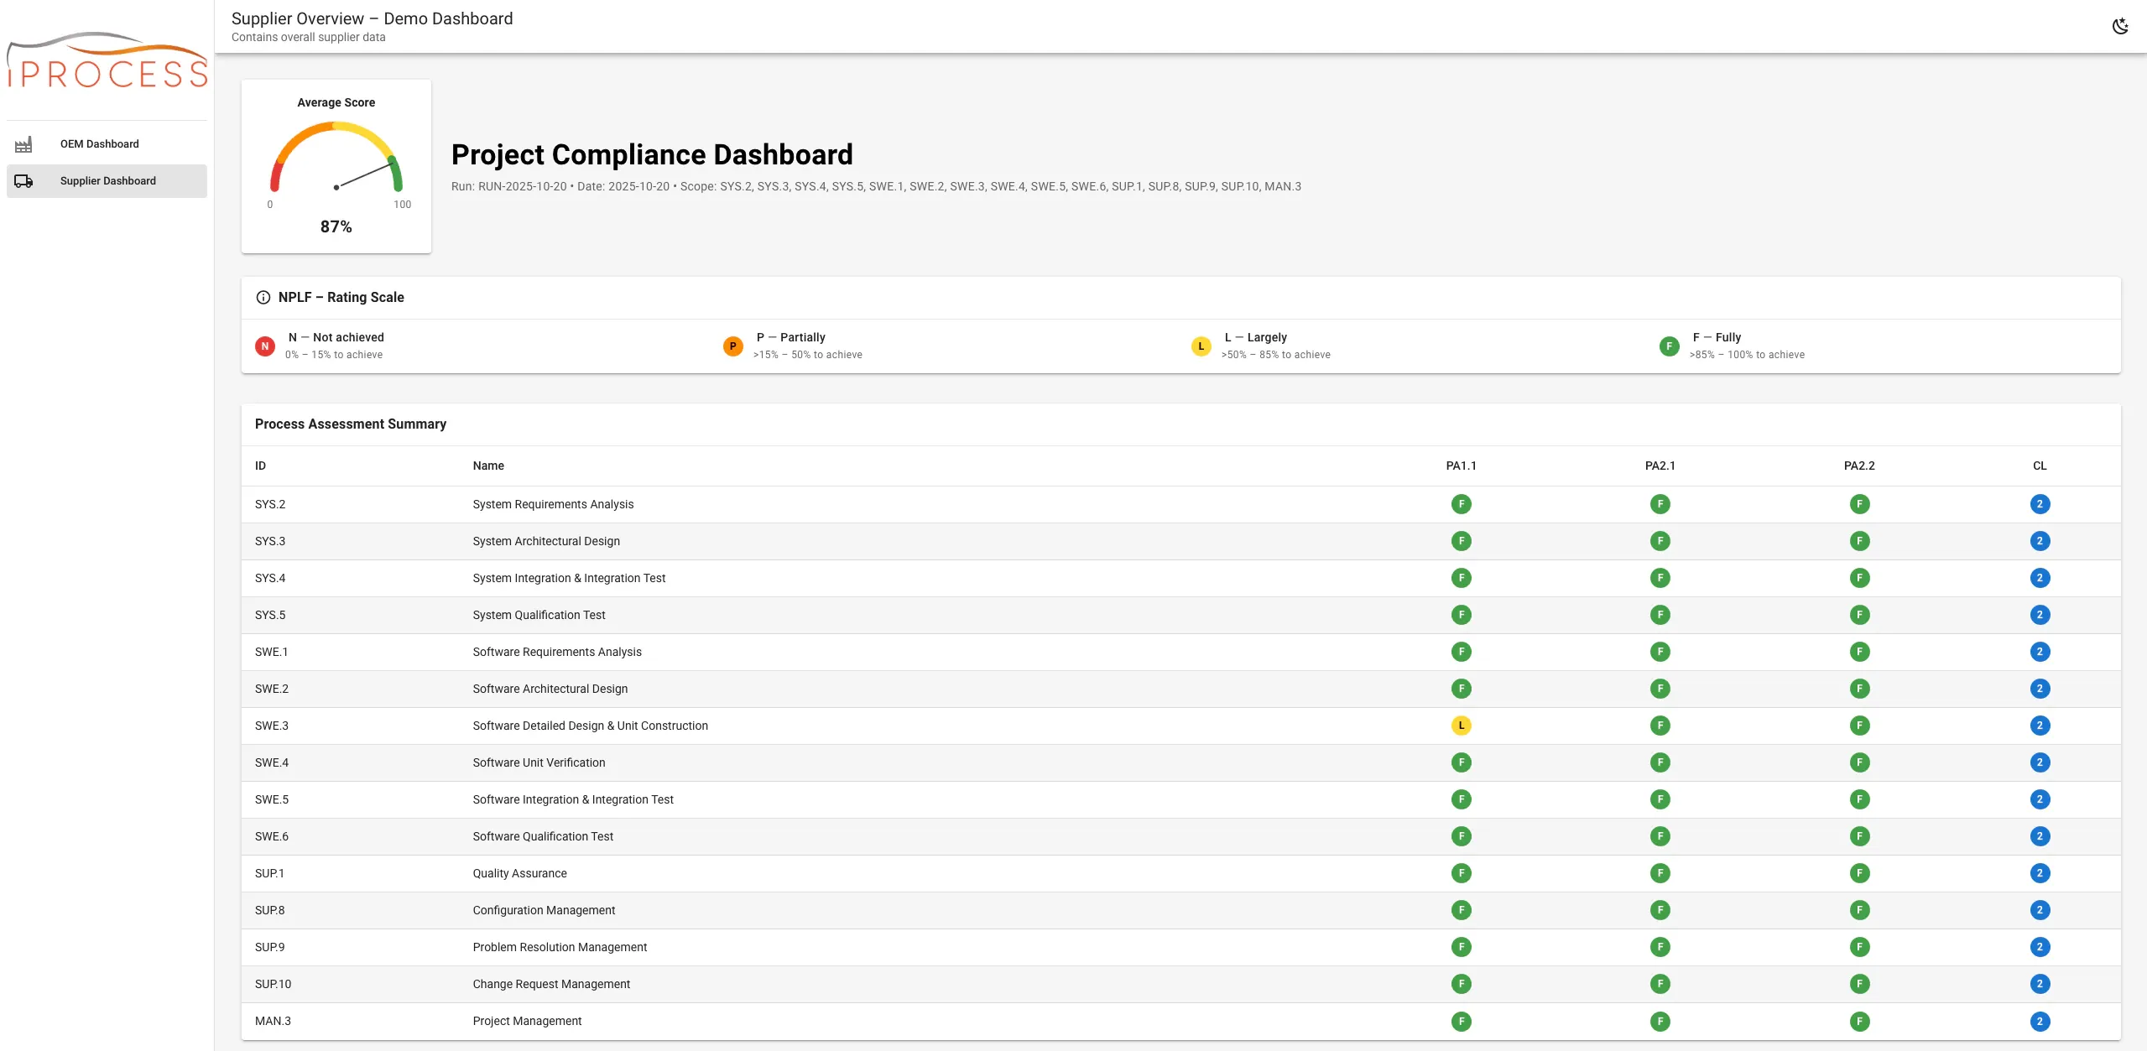Click the iProcess logo
Image resolution: width=2147 pixels, height=1051 pixels.
pos(107,60)
